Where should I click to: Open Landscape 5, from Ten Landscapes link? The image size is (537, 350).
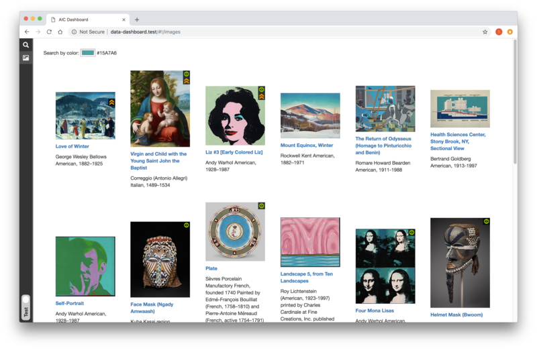307,277
